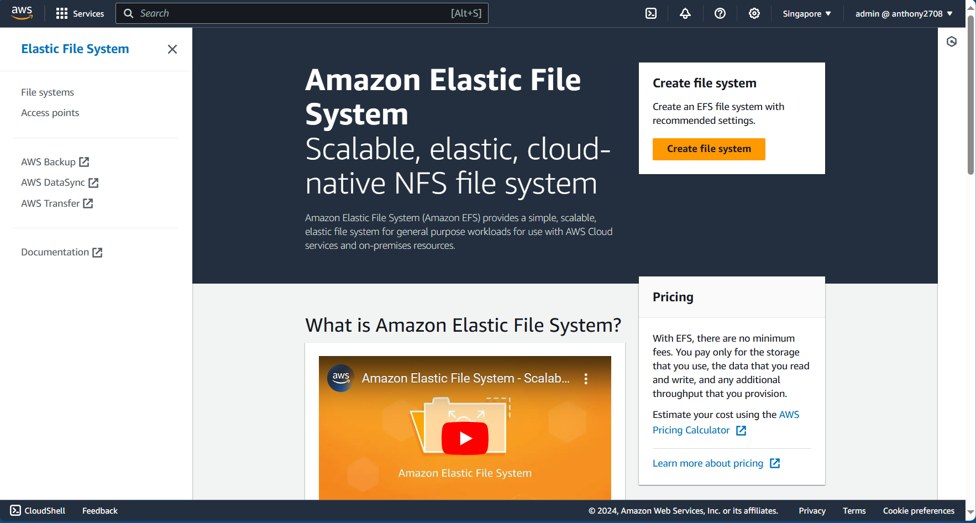Click the Pricing Calculator external link icon

tap(741, 431)
